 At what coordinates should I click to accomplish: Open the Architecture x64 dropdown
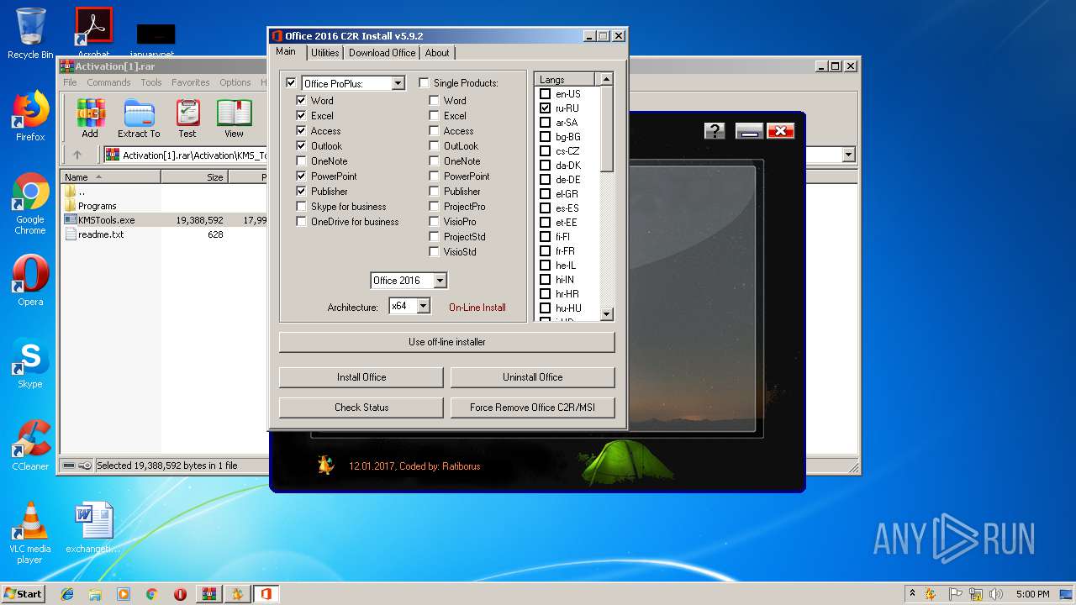[424, 306]
